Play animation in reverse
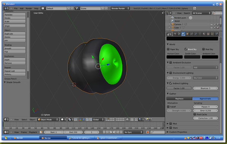 (x=111, y=132)
